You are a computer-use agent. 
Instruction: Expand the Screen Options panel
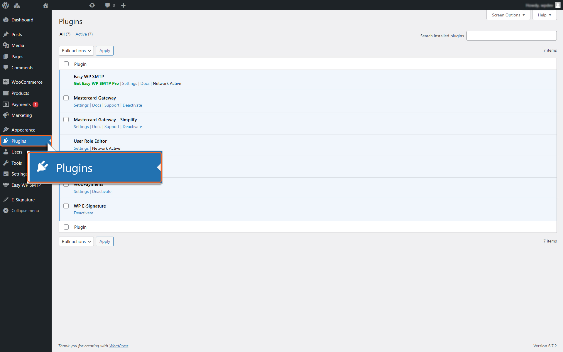[x=508, y=15]
